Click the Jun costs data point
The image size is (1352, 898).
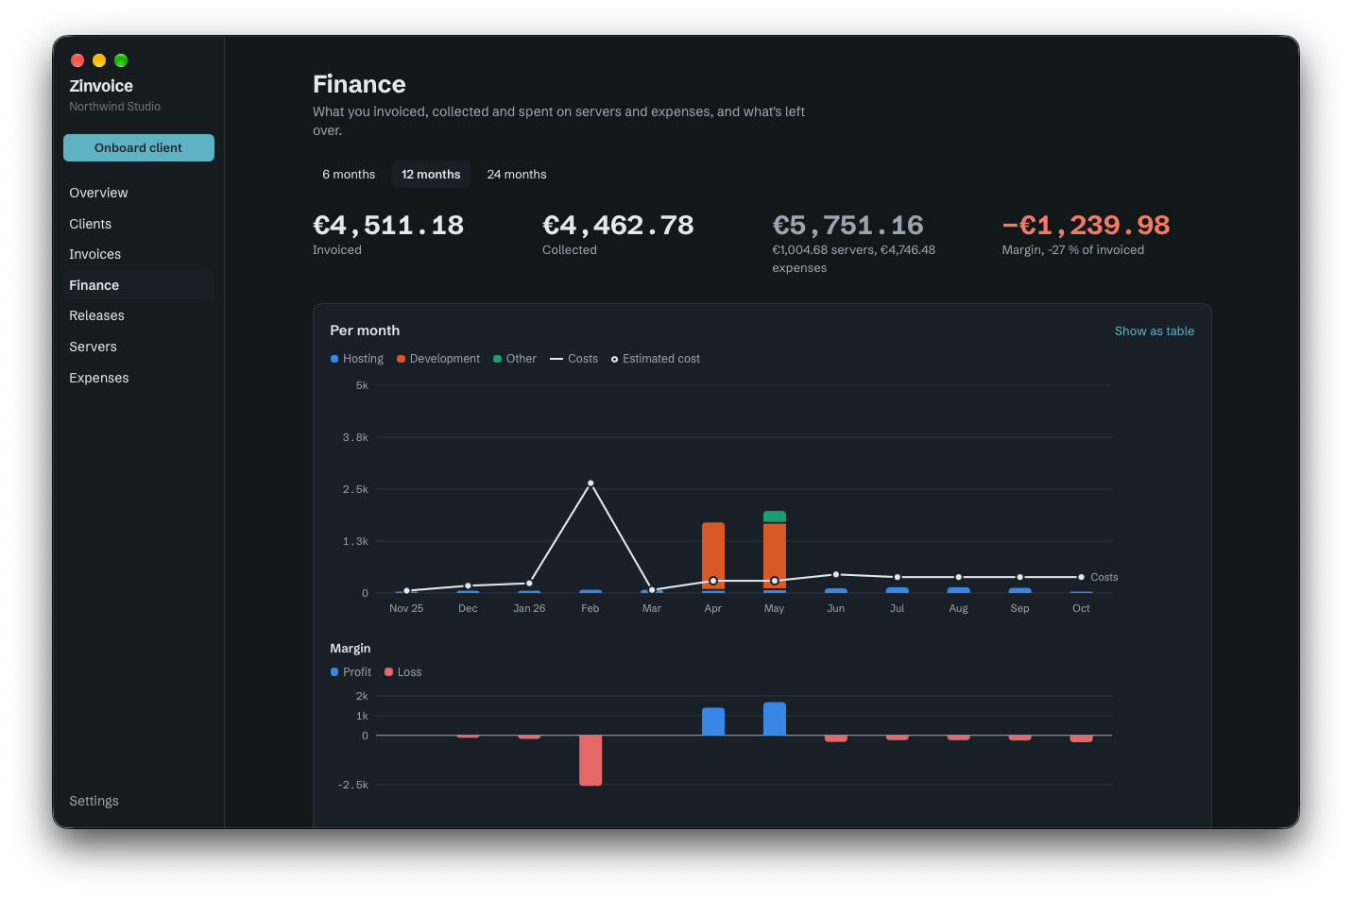836,574
